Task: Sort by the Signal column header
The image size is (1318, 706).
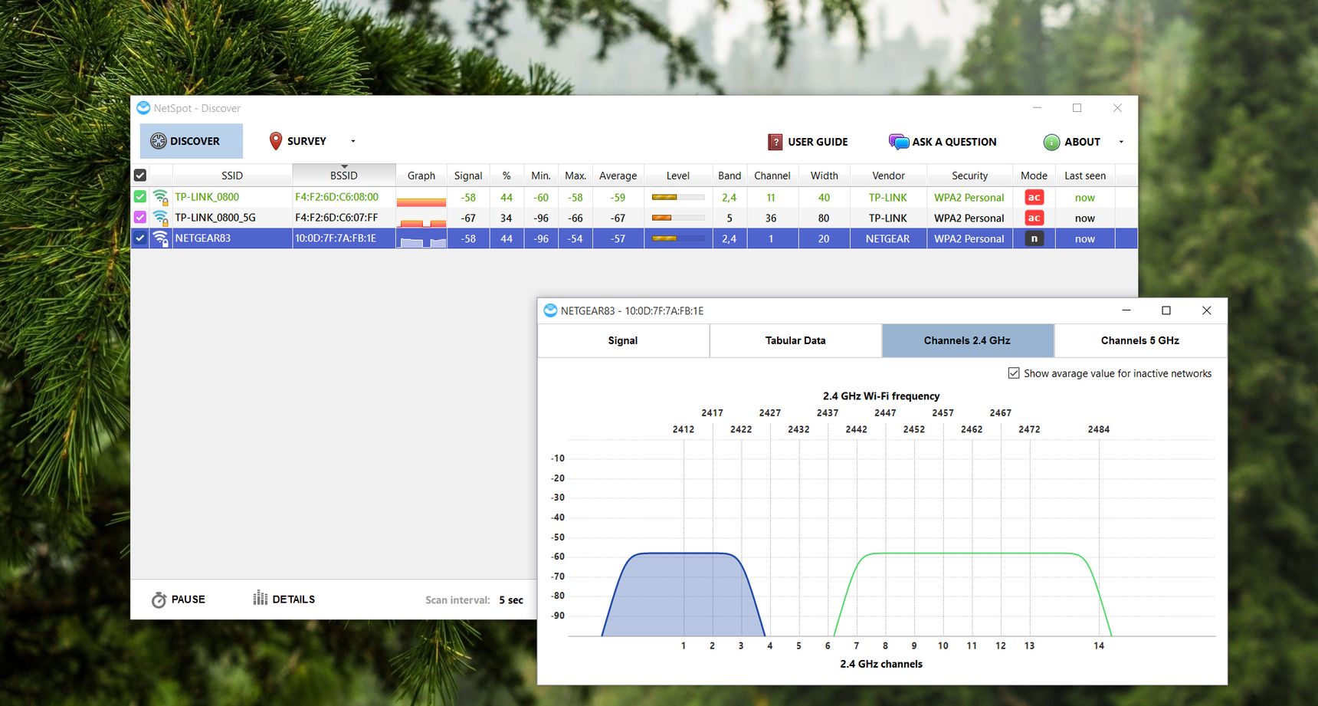Action: tap(468, 176)
